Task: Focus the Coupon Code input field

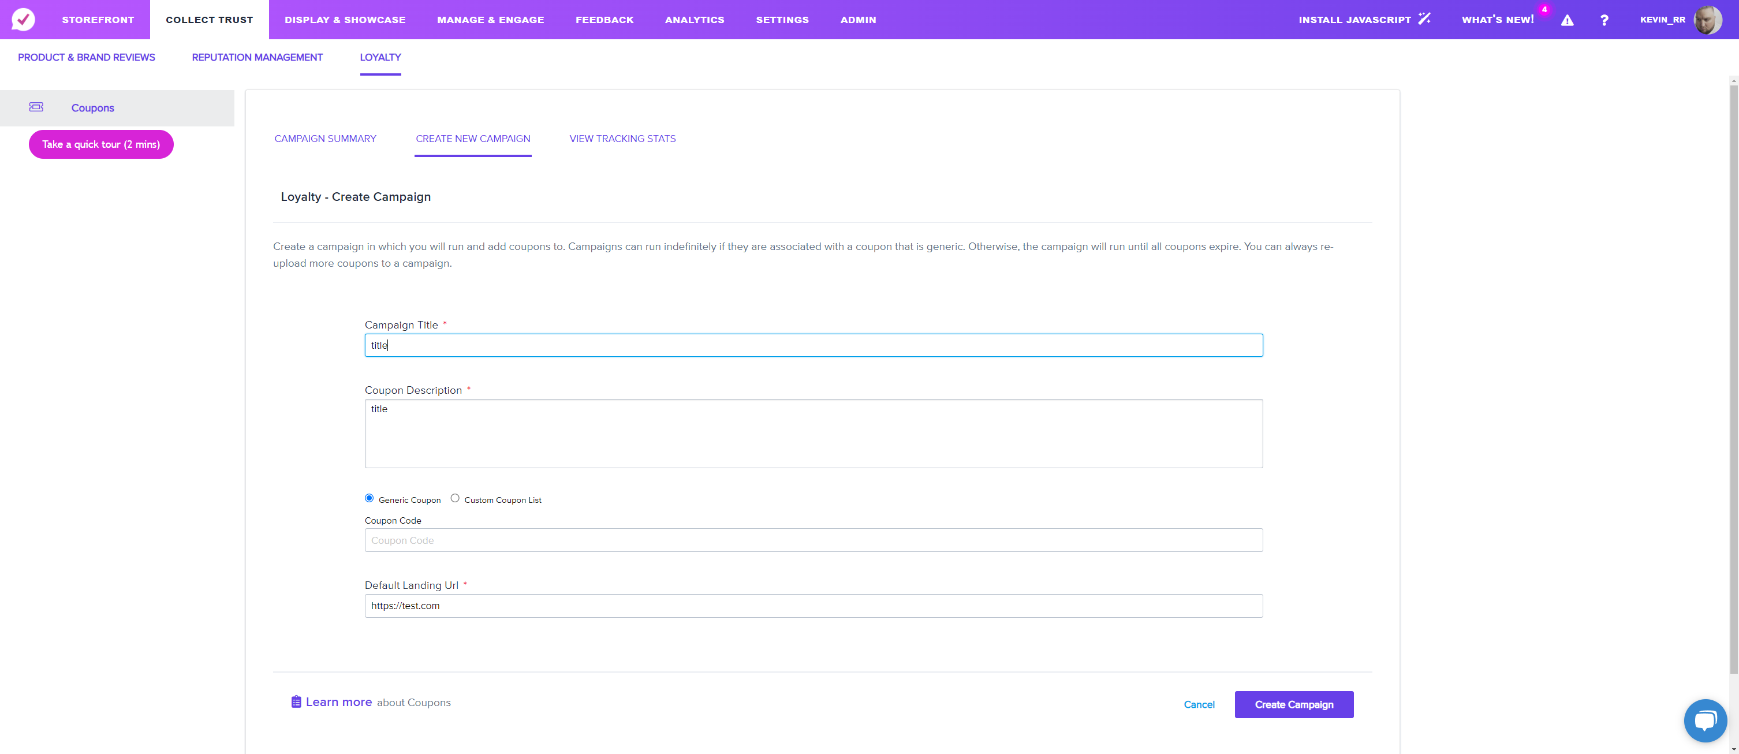Action: coord(813,540)
